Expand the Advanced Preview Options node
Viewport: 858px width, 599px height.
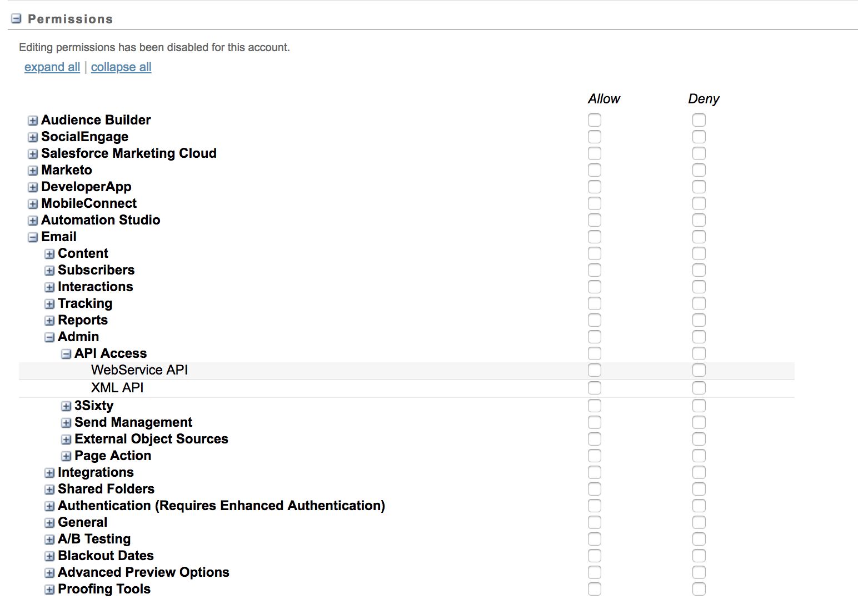(49, 573)
